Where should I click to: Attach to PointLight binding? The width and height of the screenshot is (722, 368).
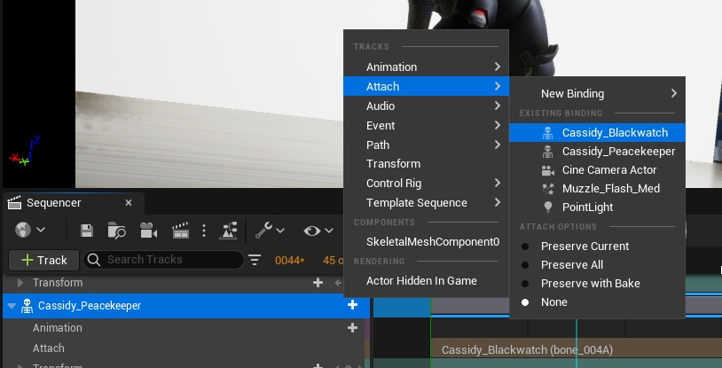(x=597, y=207)
